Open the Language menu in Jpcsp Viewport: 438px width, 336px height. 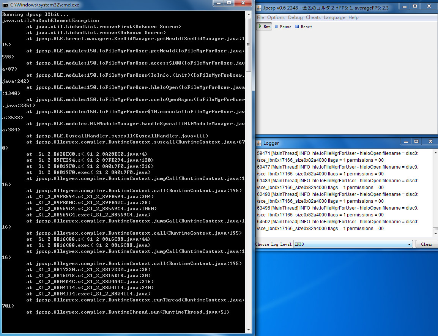tap(334, 17)
